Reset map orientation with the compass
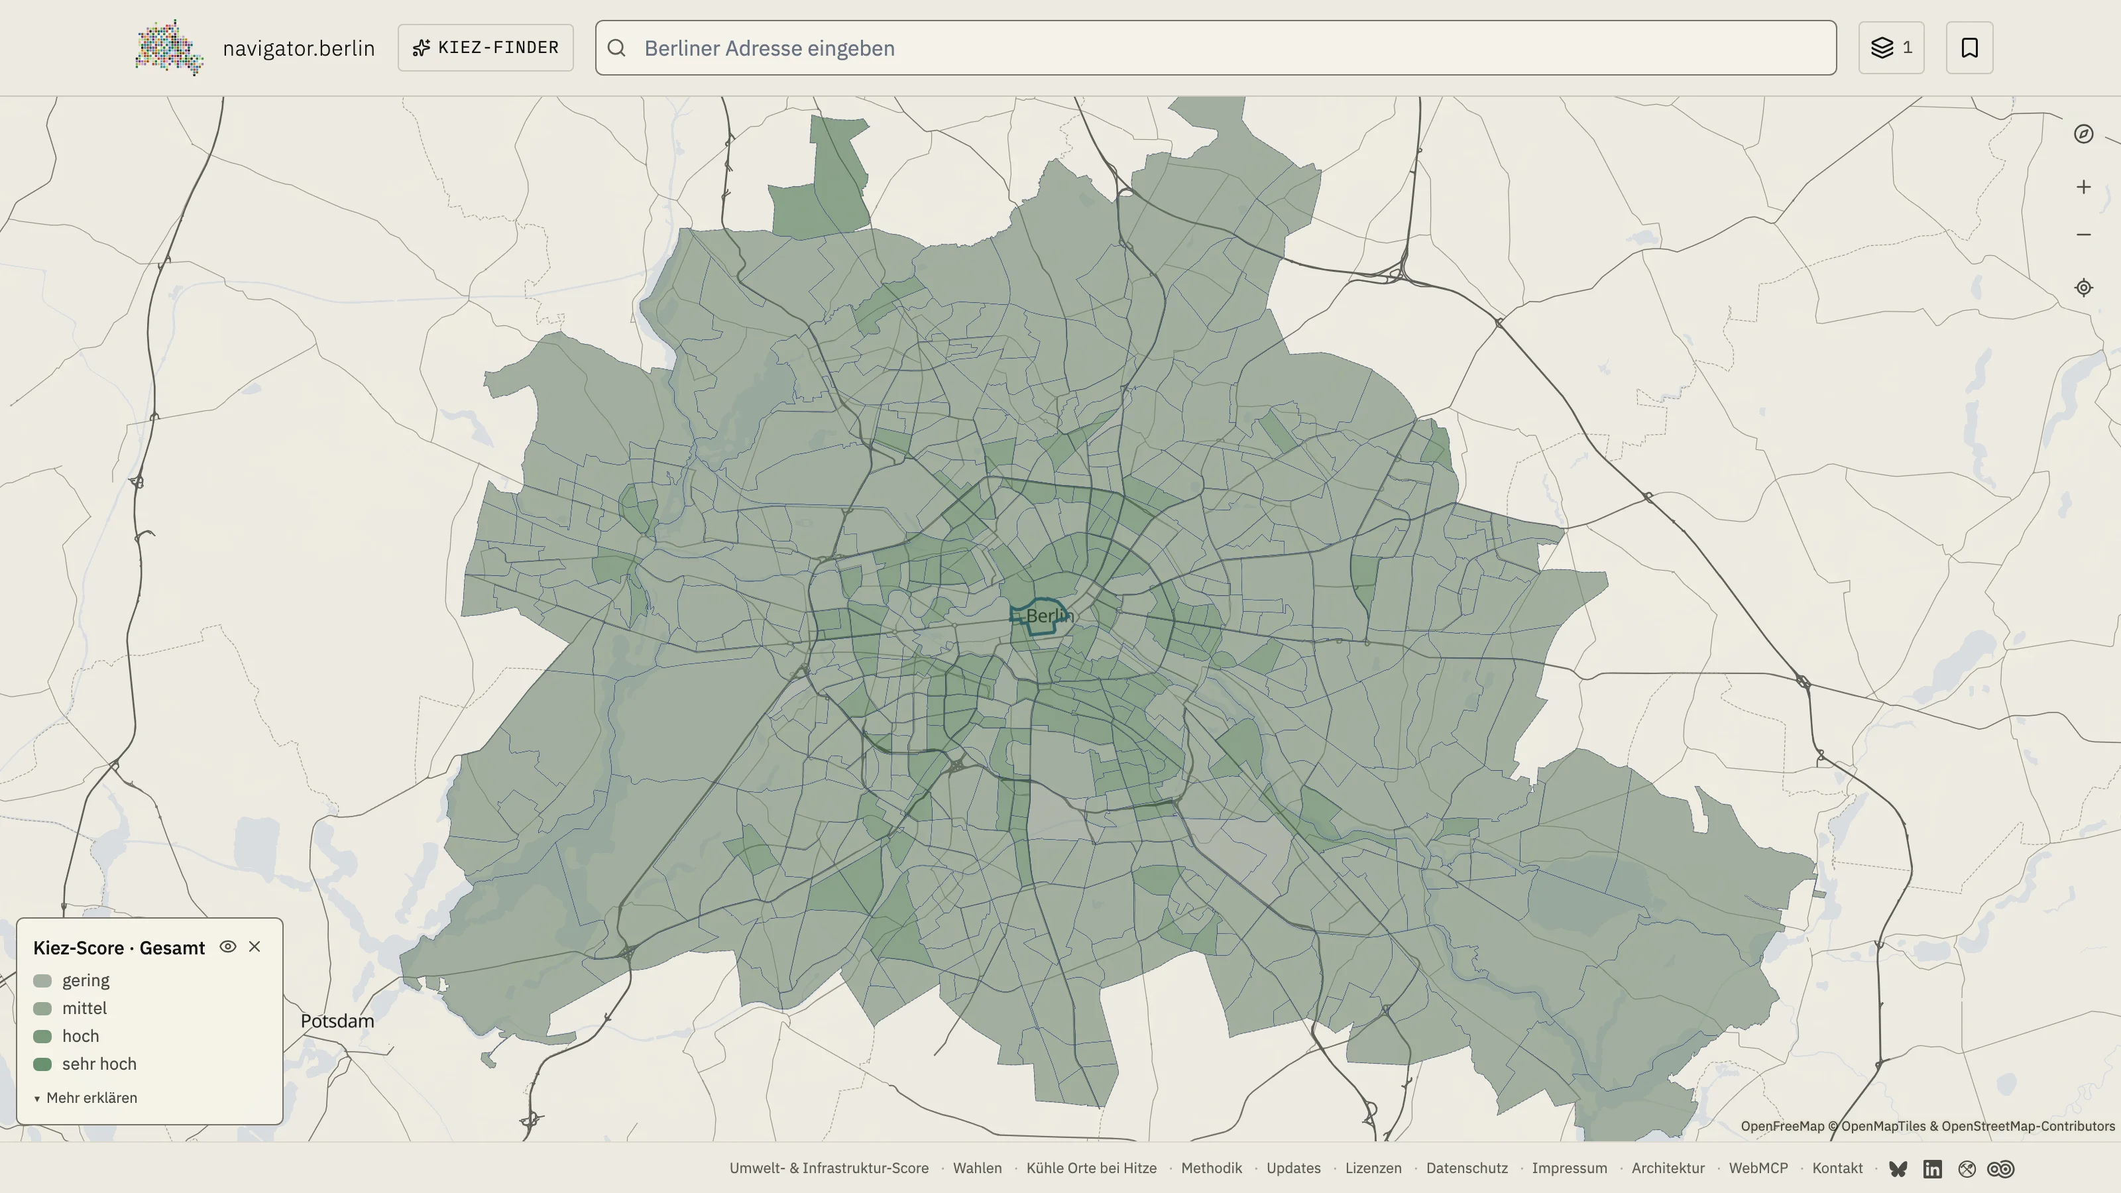The image size is (2121, 1193). (2083, 134)
